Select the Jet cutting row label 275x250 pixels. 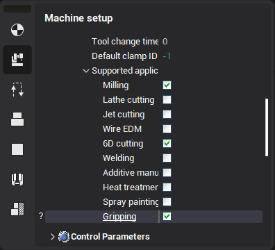(124, 115)
